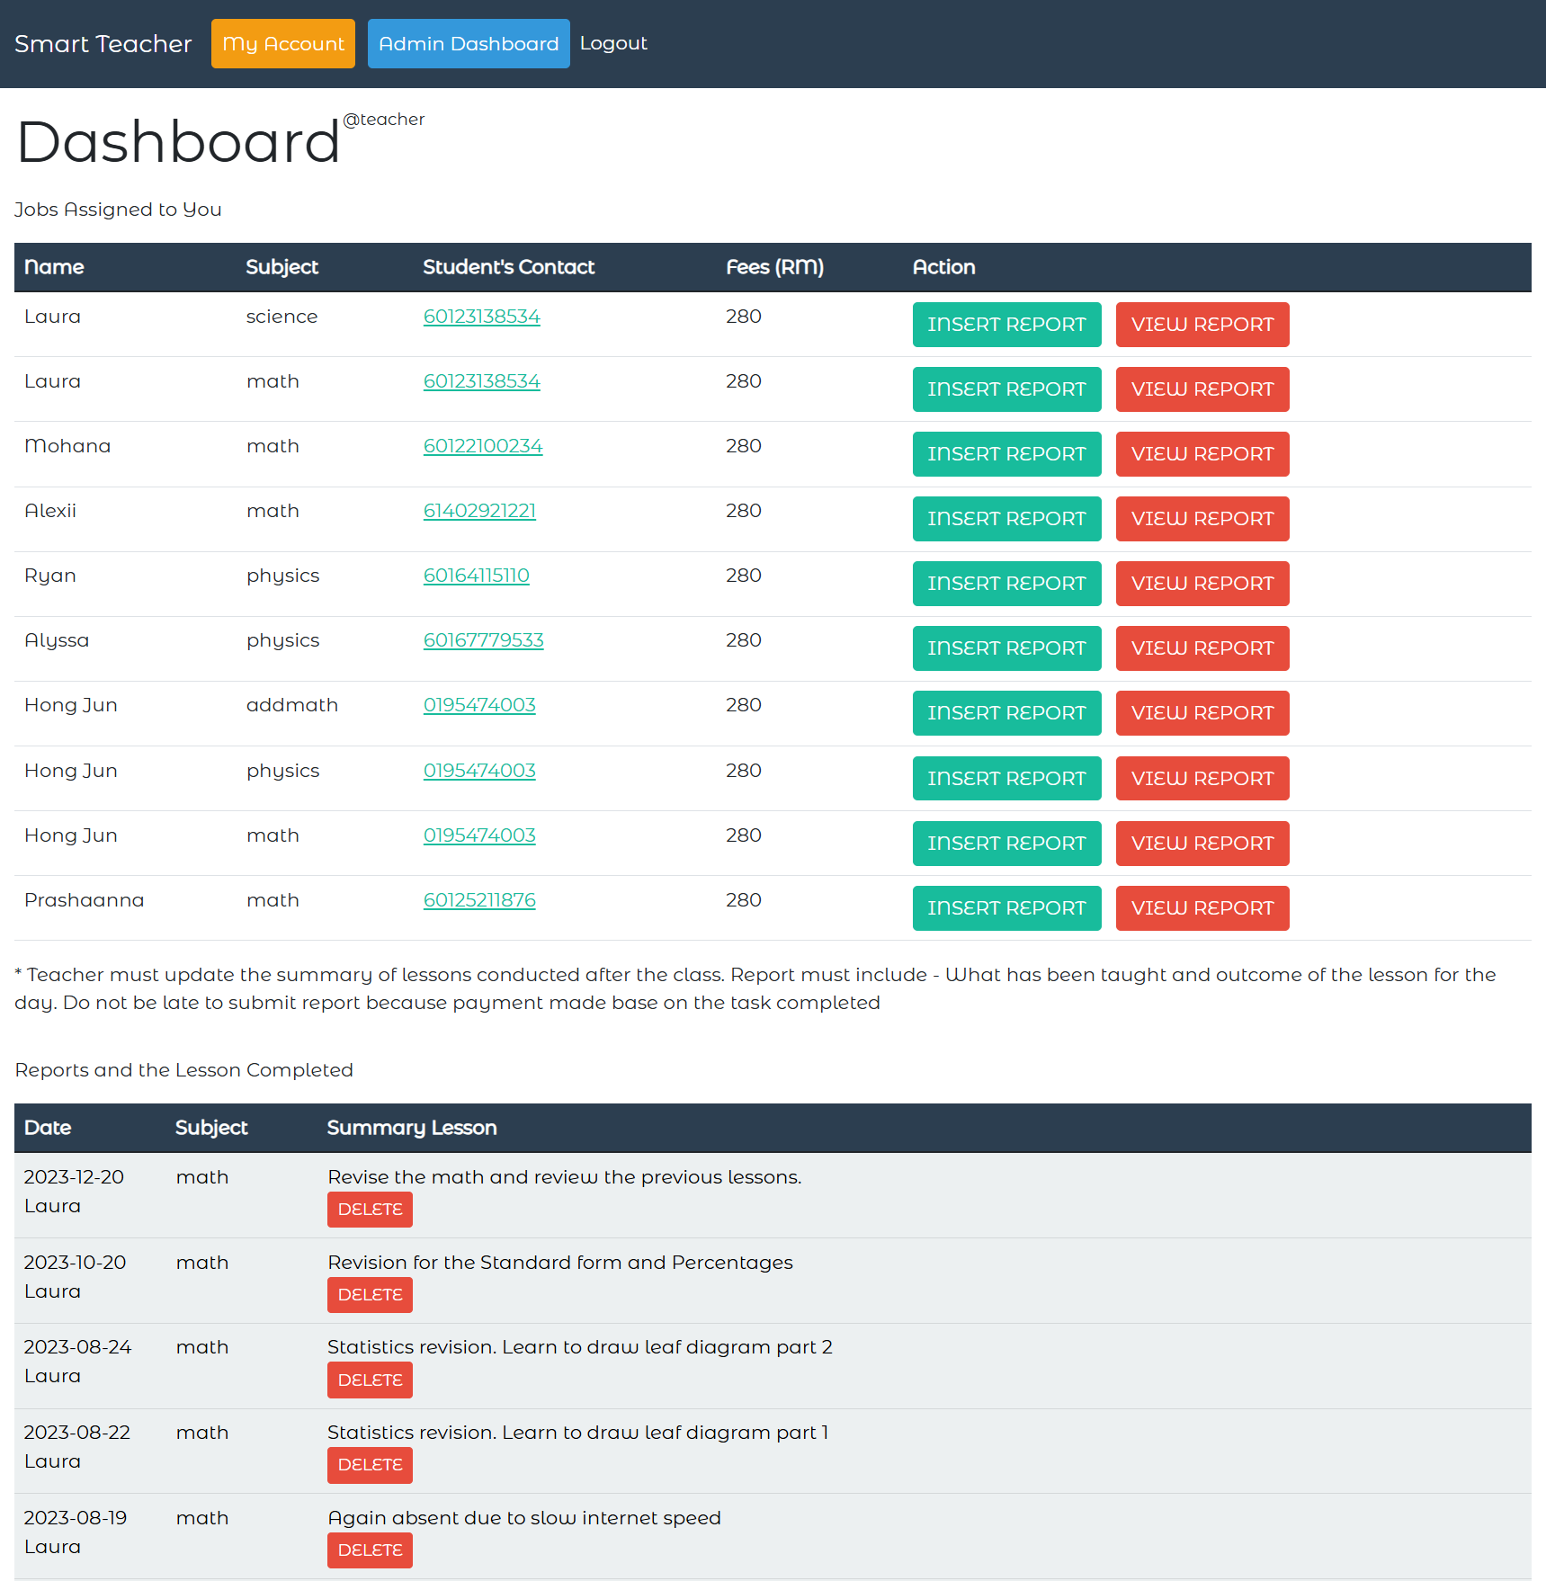
Task: Insert report for Prashaanna's math class
Action: (x=1005, y=908)
